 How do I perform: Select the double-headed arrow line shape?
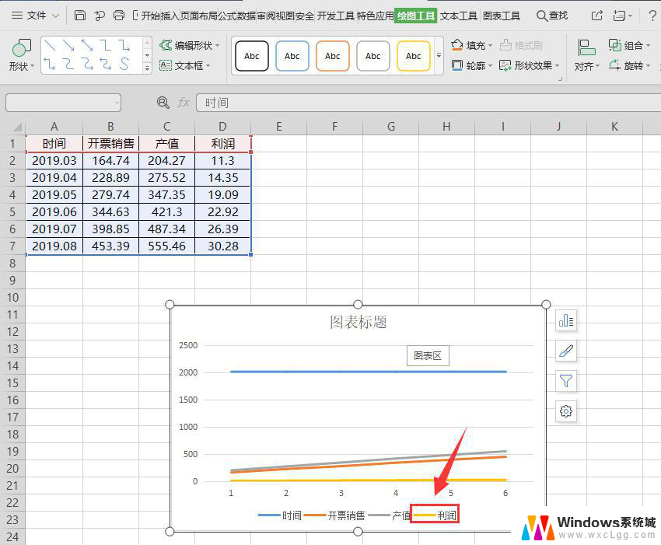click(x=87, y=44)
